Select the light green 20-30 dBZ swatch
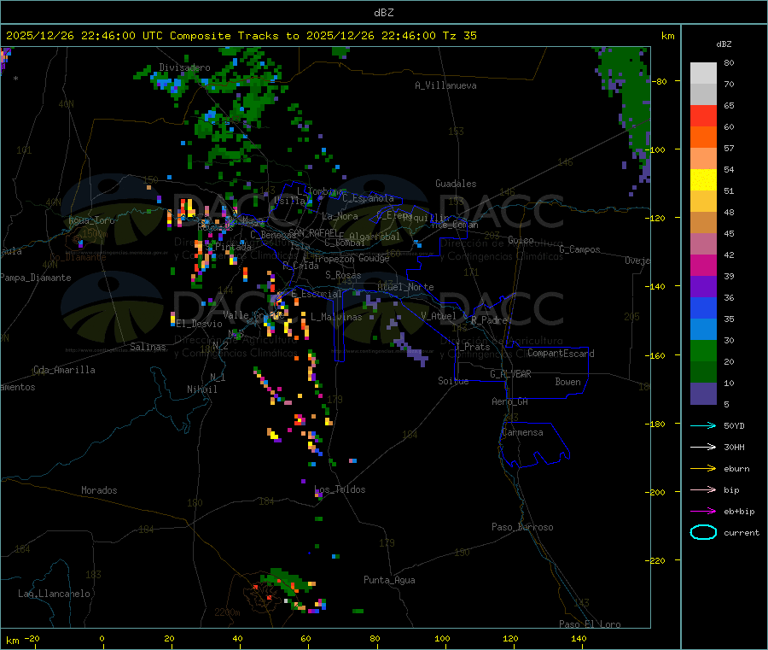 click(x=703, y=350)
